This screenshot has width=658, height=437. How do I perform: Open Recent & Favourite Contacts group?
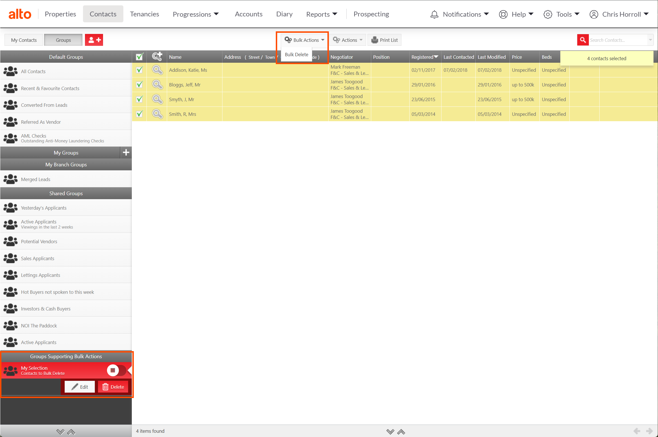tap(66, 88)
